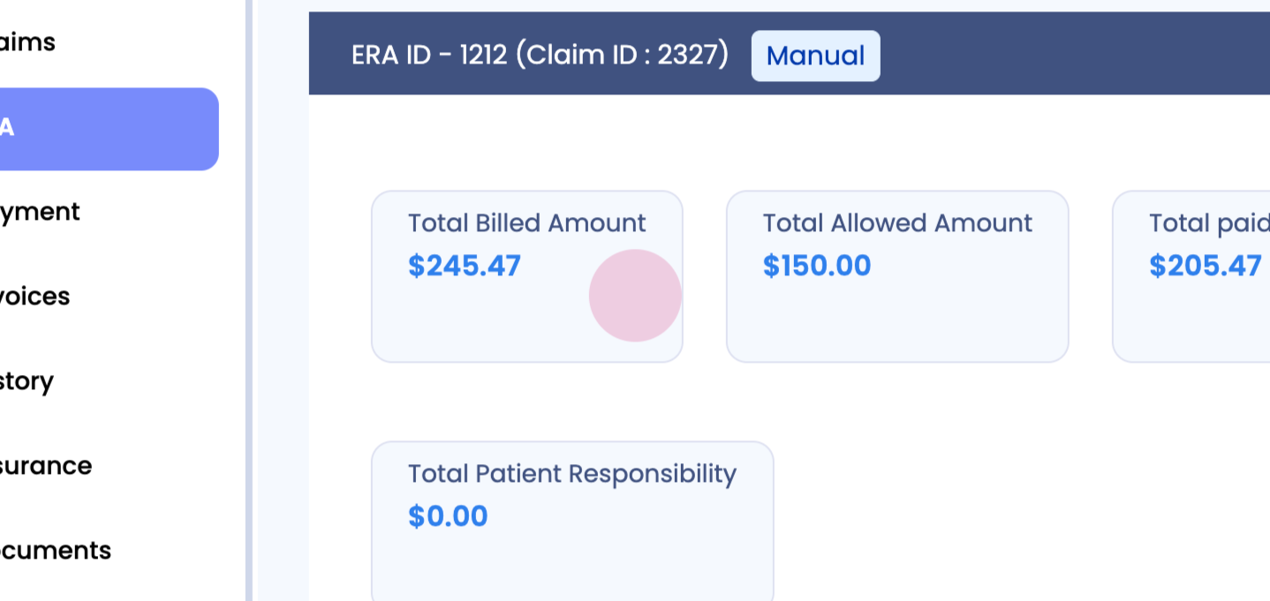This screenshot has height=601, width=1270.
Task: Switch to Documents in the sidebar
Action: tap(55, 551)
